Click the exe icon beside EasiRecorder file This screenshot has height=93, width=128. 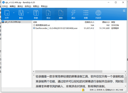point(34,28)
